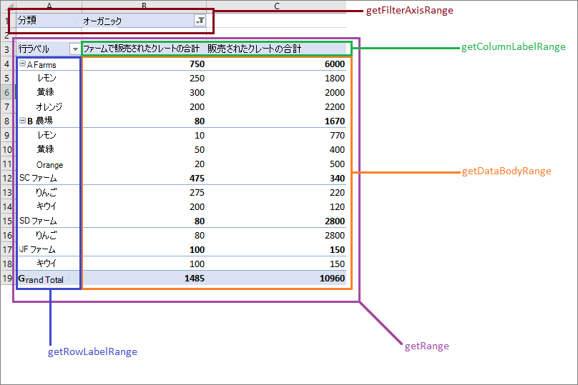The image size is (578, 385).
Task: Select column C header
Action: (277, 6)
